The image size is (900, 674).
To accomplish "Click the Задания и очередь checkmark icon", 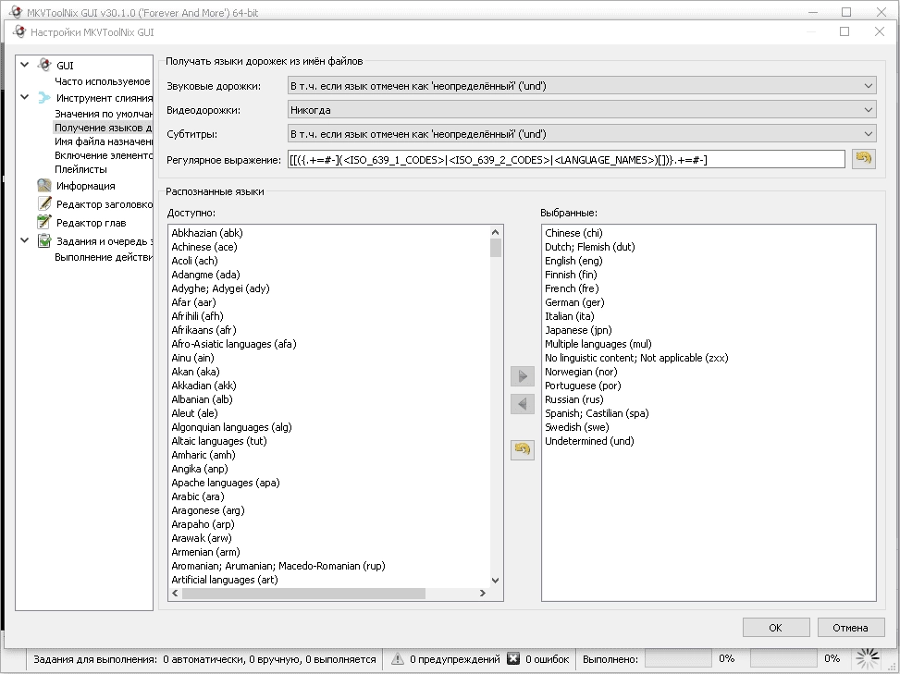I will click(x=44, y=241).
